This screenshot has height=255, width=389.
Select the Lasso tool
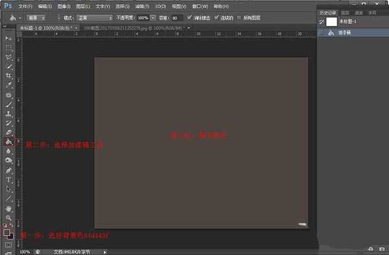(8, 57)
